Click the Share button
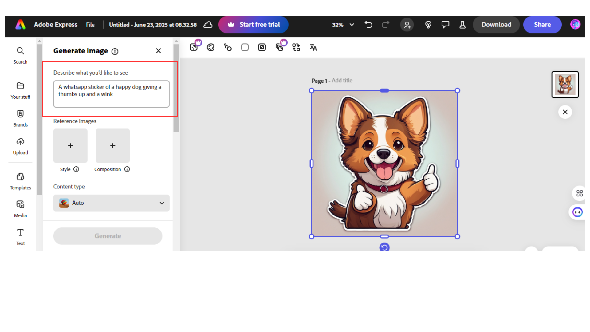The image size is (590, 332). pyautogui.click(x=542, y=25)
